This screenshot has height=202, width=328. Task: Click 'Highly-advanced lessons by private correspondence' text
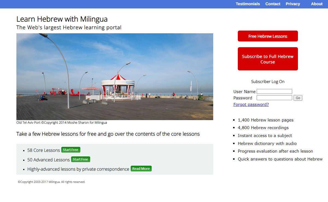pyautogui.click(x=78, y=169)
